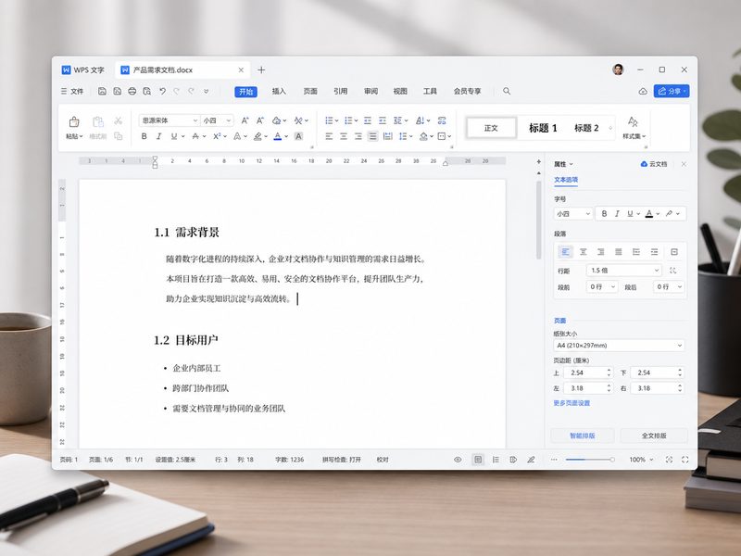Decrease font size with the smaller A icon

click(x=260, y=120)
